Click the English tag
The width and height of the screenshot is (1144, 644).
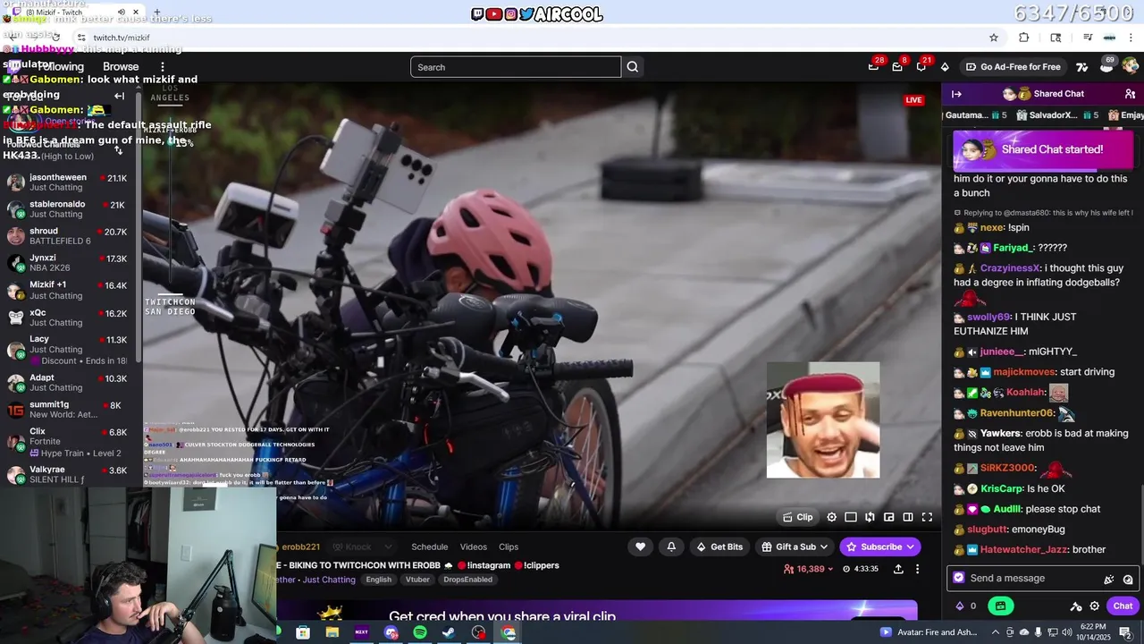[378, 580]
